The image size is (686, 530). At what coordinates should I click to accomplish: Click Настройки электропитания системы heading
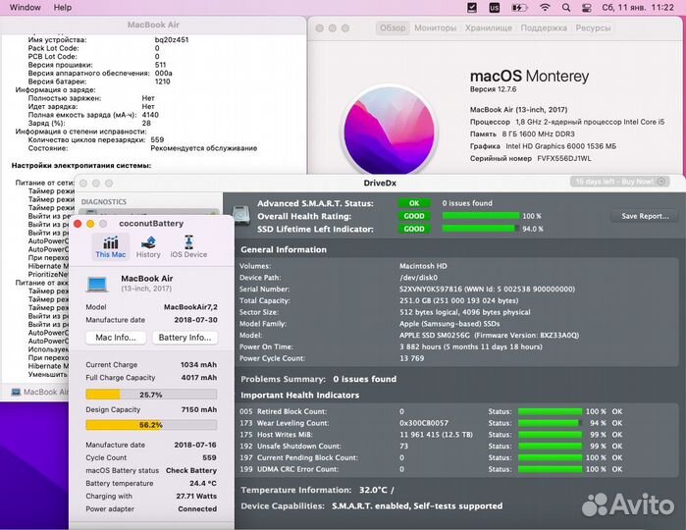pyautogui.click(x=81, y=166)
